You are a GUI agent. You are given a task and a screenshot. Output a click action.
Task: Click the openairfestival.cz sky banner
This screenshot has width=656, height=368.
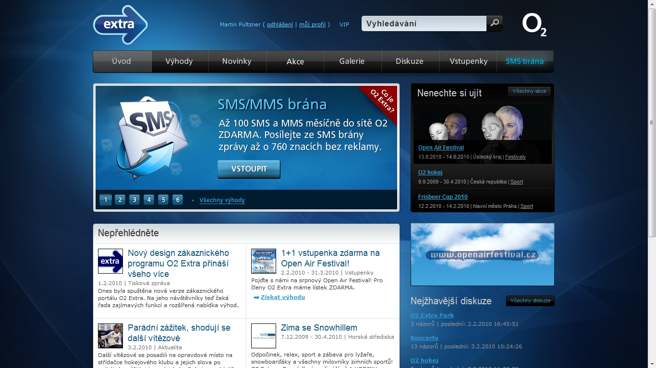482,254
